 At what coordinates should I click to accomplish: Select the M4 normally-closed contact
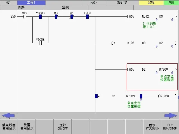(x=72, y=17)
